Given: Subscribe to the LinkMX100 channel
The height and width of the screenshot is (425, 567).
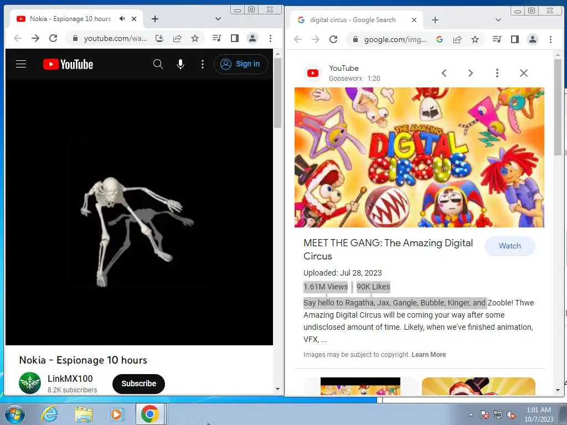Looking at the screenshot, I should (x=138, y=384).
